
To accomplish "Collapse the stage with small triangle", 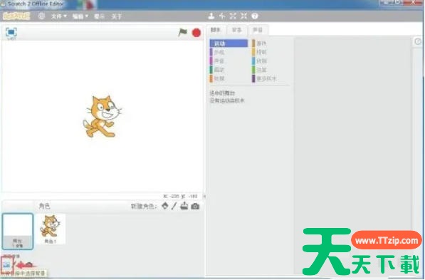I will [204, 196].
